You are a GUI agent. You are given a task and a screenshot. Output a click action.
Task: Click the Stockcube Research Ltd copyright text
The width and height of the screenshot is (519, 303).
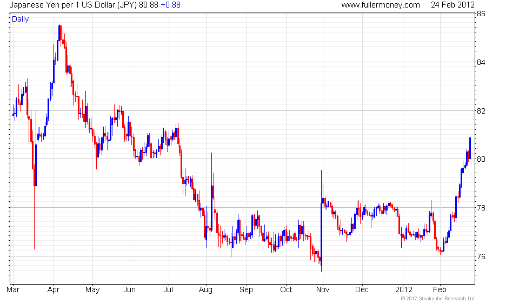(x=437, y=299)
